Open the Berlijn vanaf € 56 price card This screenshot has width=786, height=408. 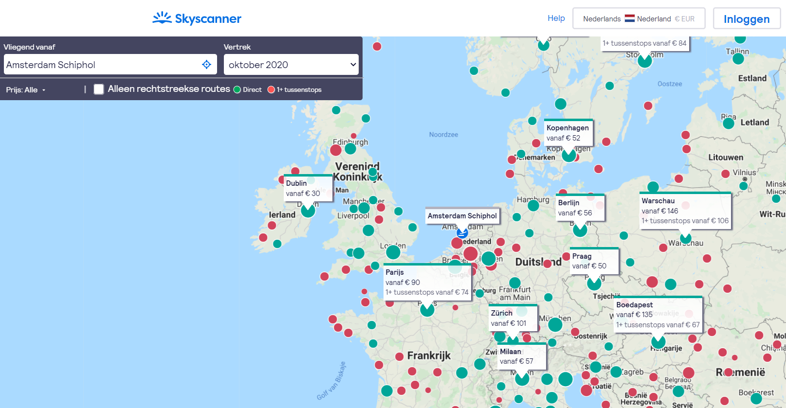coord(580,208)
